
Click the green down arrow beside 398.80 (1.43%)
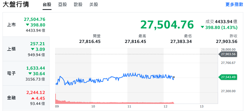click(202, 27)
